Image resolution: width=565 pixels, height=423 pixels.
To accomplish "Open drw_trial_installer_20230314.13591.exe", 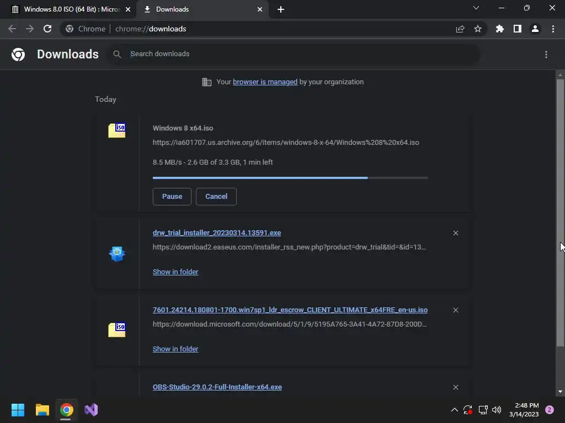I will click(x=216, y=233).
